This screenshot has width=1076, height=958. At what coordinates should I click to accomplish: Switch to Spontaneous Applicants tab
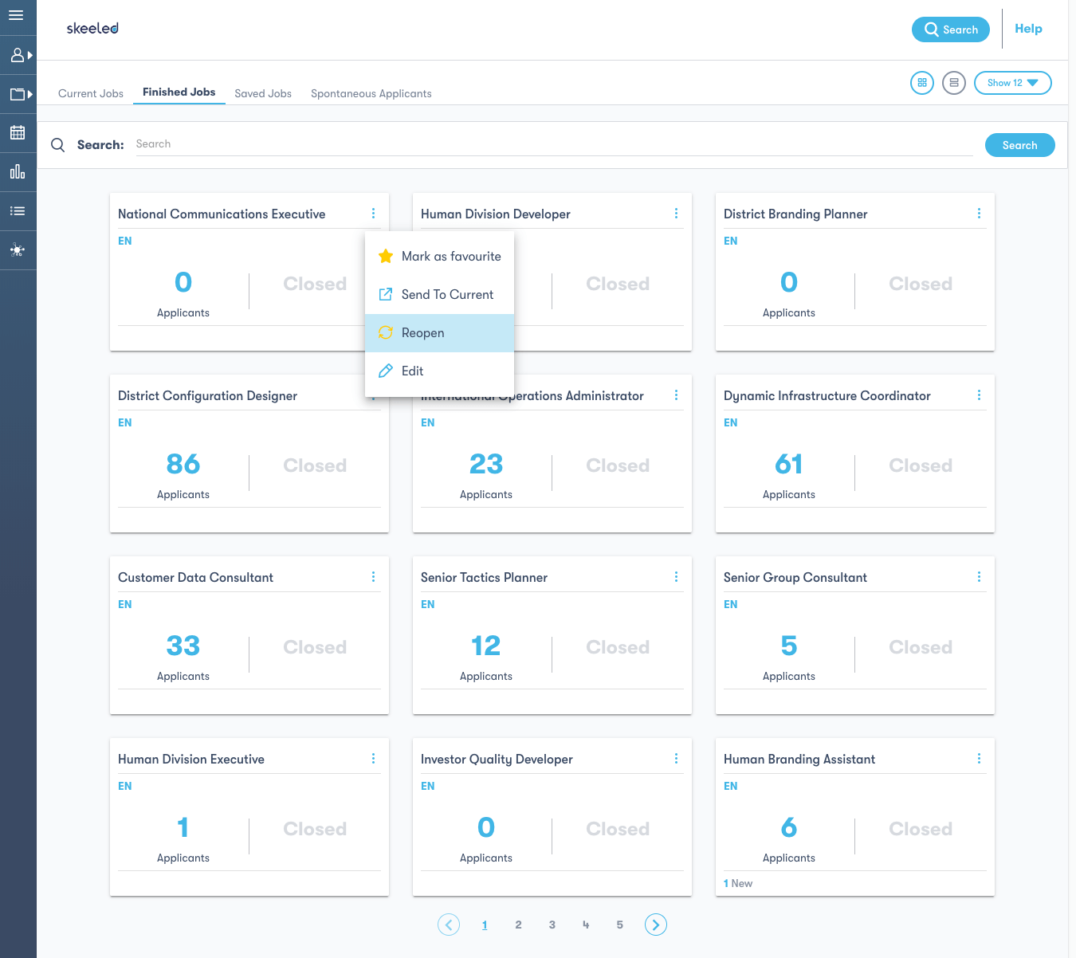point(371,93)
